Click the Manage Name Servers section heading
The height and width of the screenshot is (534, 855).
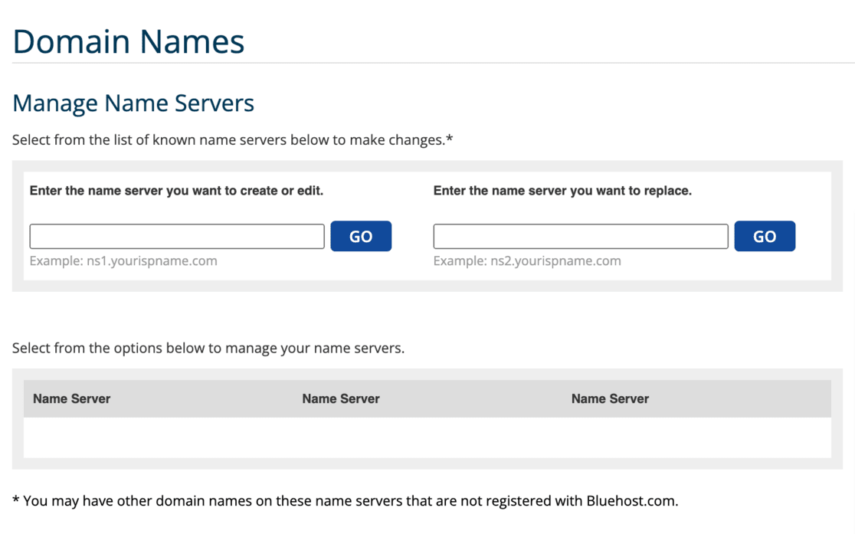coord(133,103)
